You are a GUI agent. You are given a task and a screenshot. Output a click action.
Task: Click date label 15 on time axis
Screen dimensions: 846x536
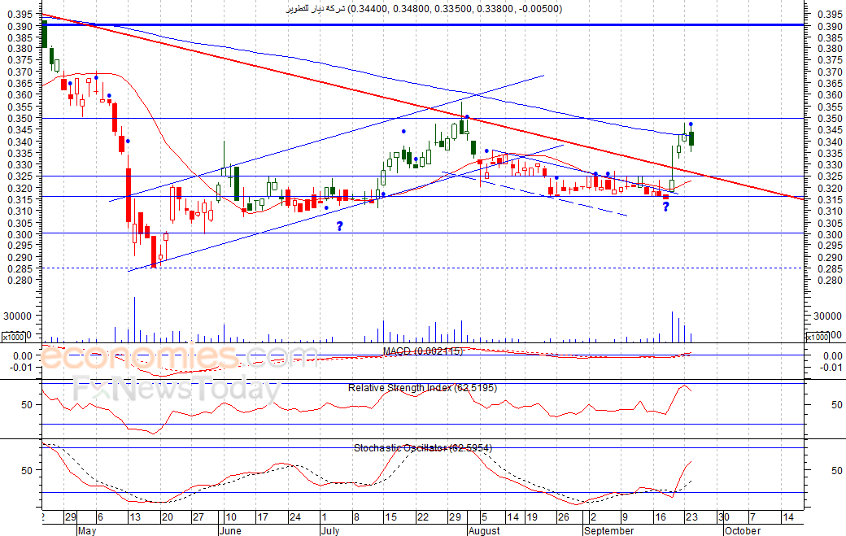pyautogui.click(x=390, y=517)
